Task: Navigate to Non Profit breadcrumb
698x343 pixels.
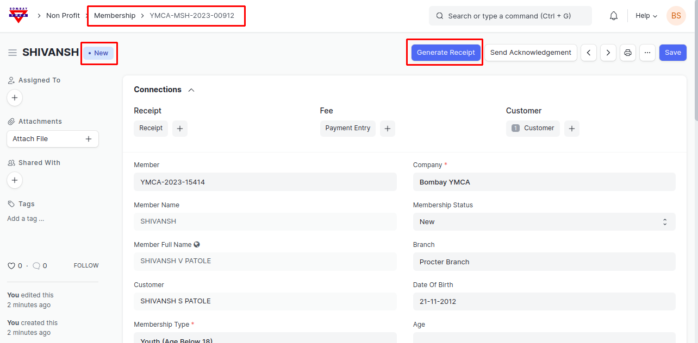Action: pos(63,16)
